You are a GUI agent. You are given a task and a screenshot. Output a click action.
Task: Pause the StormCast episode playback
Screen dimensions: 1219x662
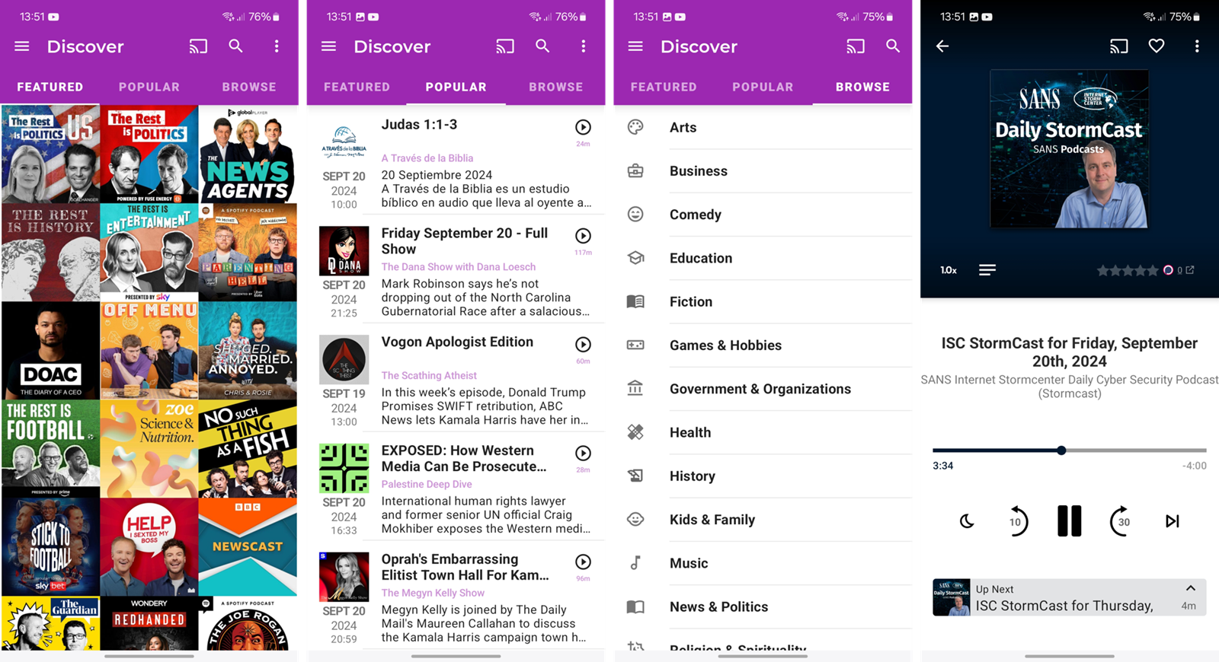coord(1069,521)
